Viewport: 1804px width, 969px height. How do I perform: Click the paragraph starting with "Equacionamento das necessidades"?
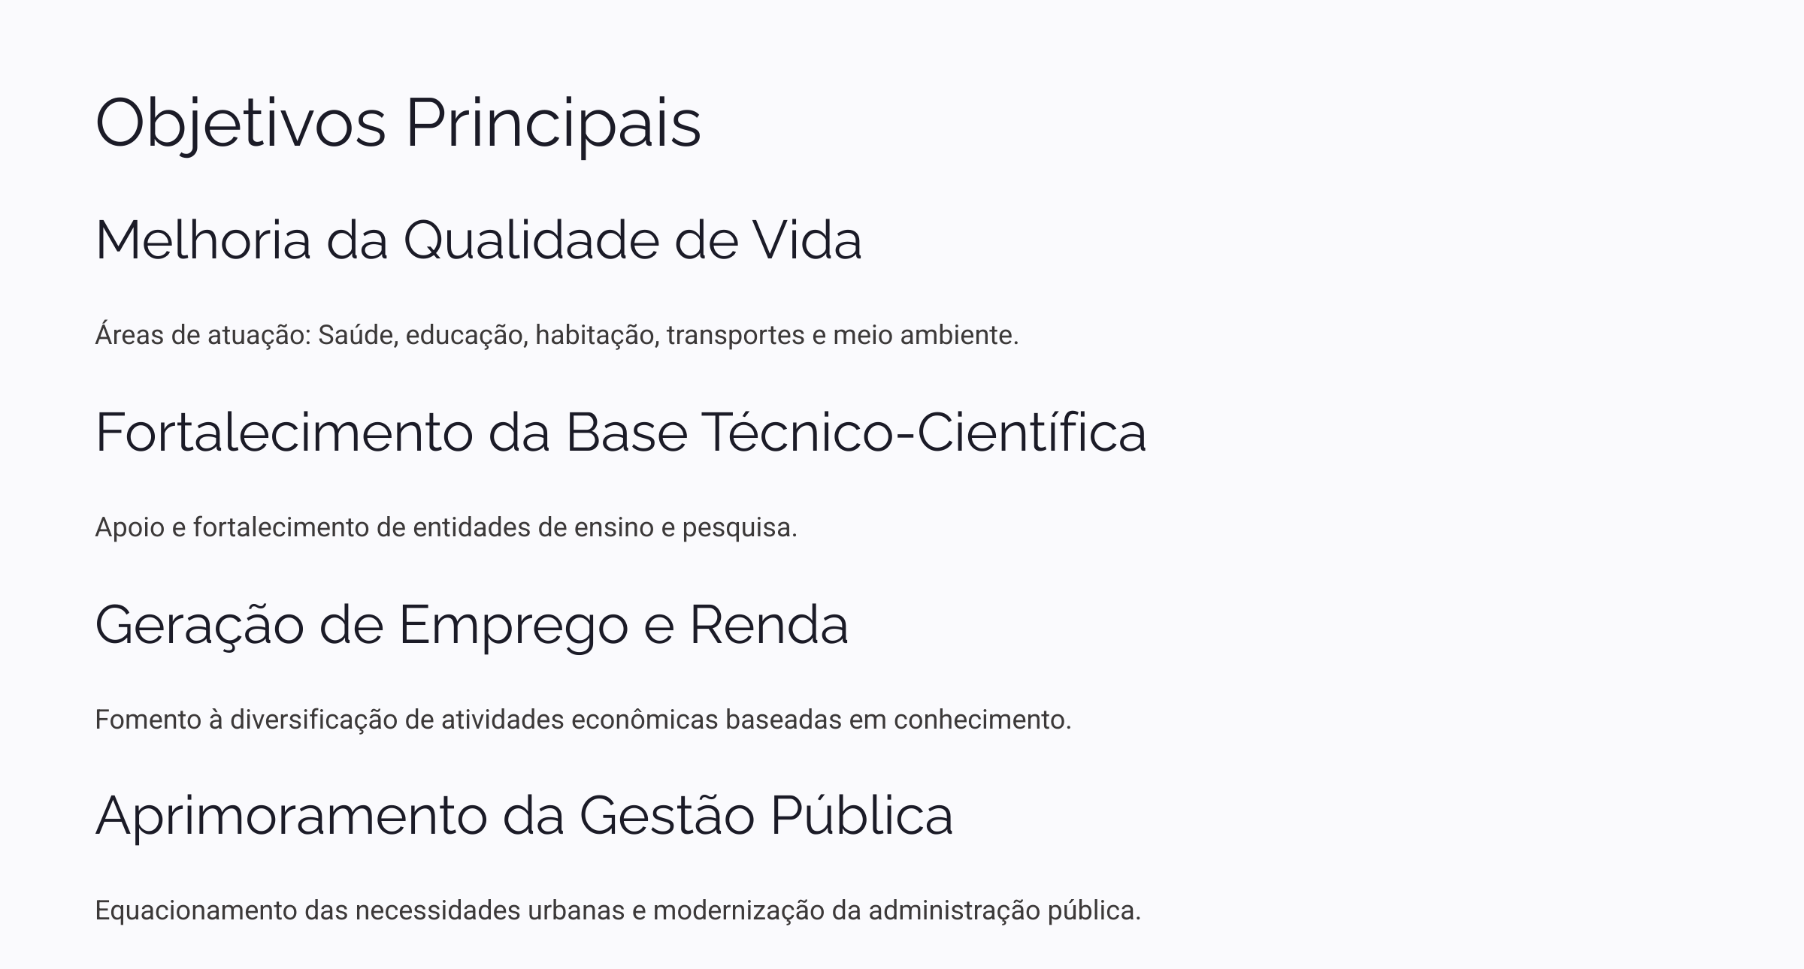pos(617,910)
